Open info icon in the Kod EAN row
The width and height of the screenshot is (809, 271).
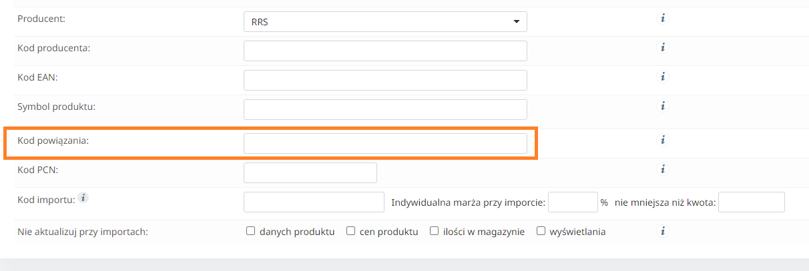point(662,77)
